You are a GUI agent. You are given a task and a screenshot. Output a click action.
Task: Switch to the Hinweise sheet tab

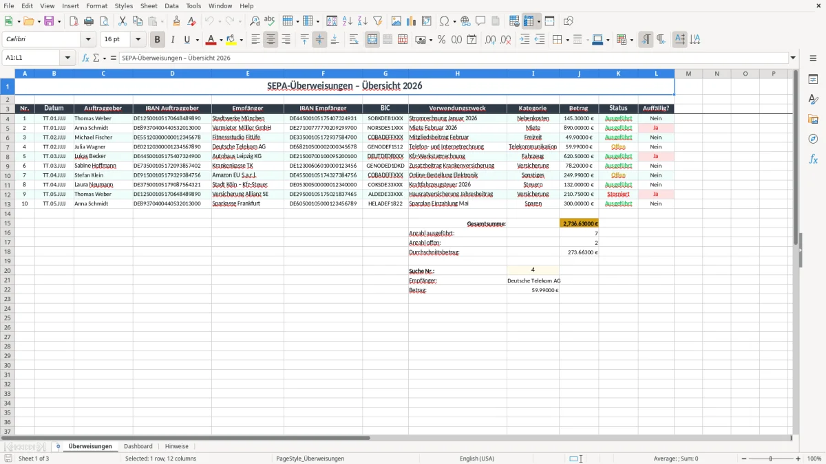(177, 446)
